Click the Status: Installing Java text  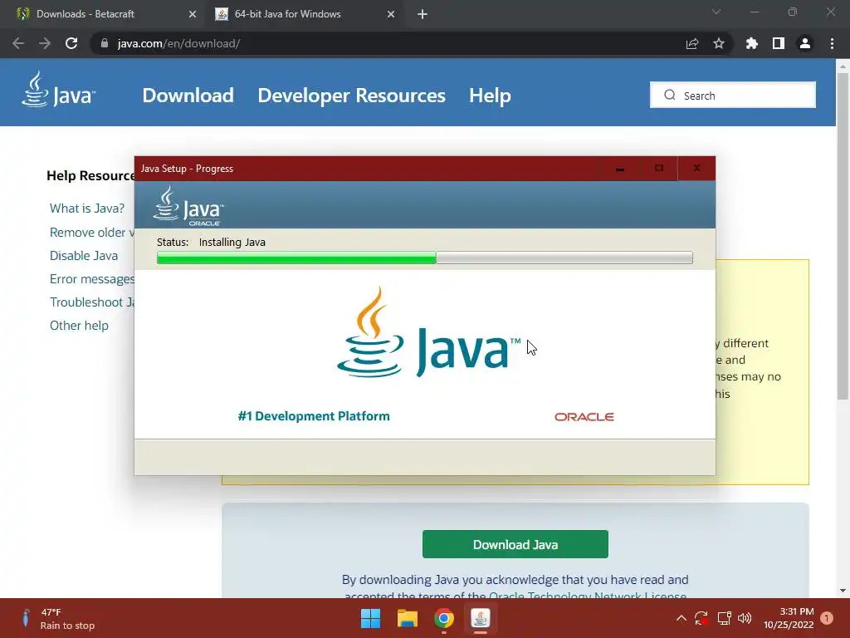coord(211,242)
